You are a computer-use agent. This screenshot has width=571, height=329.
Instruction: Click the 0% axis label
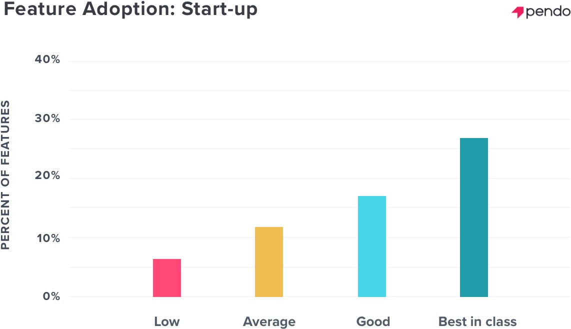[x=51, y=296]
